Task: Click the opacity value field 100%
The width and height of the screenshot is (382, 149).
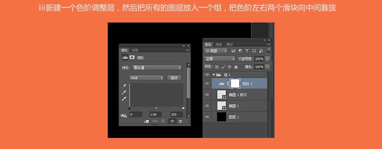Action: 259,59
